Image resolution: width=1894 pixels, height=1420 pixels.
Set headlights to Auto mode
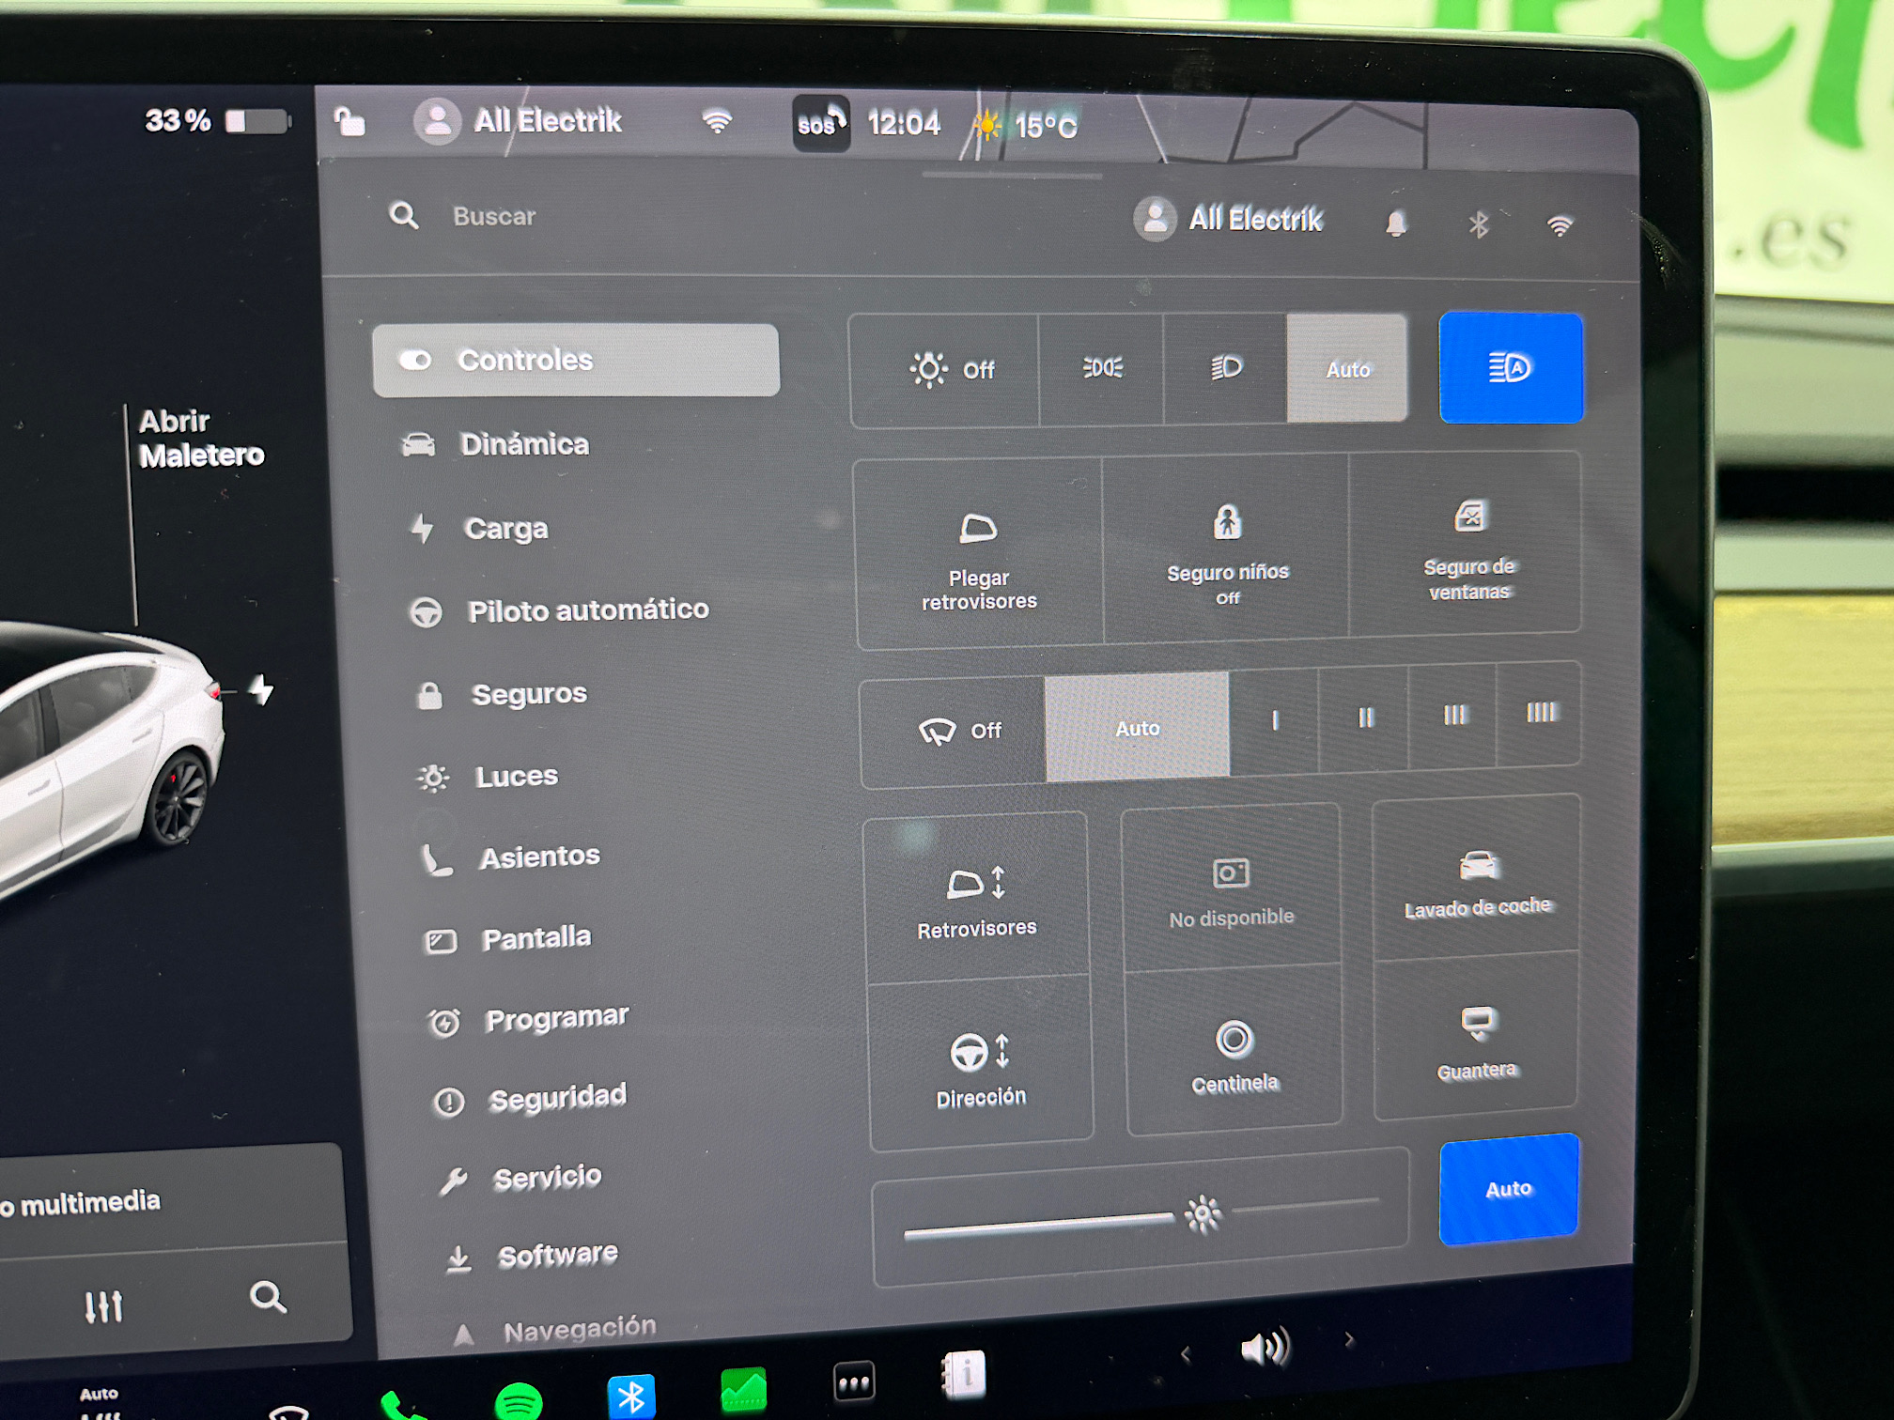1347,369
